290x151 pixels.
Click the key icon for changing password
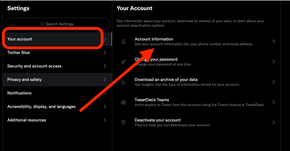point(123,62)
